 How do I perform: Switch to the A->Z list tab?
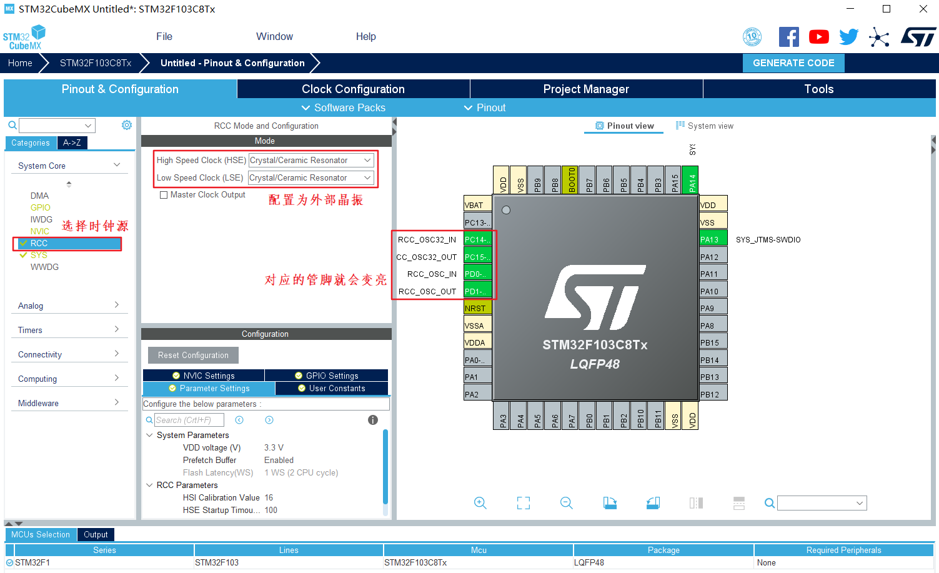pos(72,142)
